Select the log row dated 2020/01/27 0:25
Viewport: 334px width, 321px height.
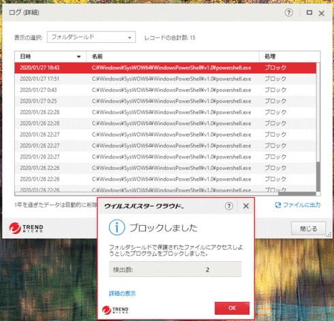click(166, 101)
